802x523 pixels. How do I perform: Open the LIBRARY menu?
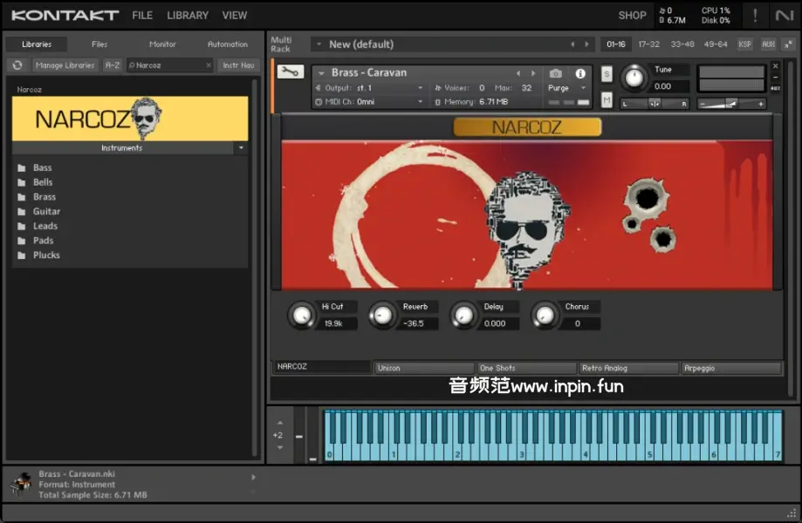click(x=188, y=15)
